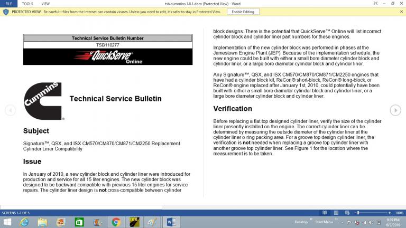
Task: Open Action Center flag icon
Action: click(349, 222)
